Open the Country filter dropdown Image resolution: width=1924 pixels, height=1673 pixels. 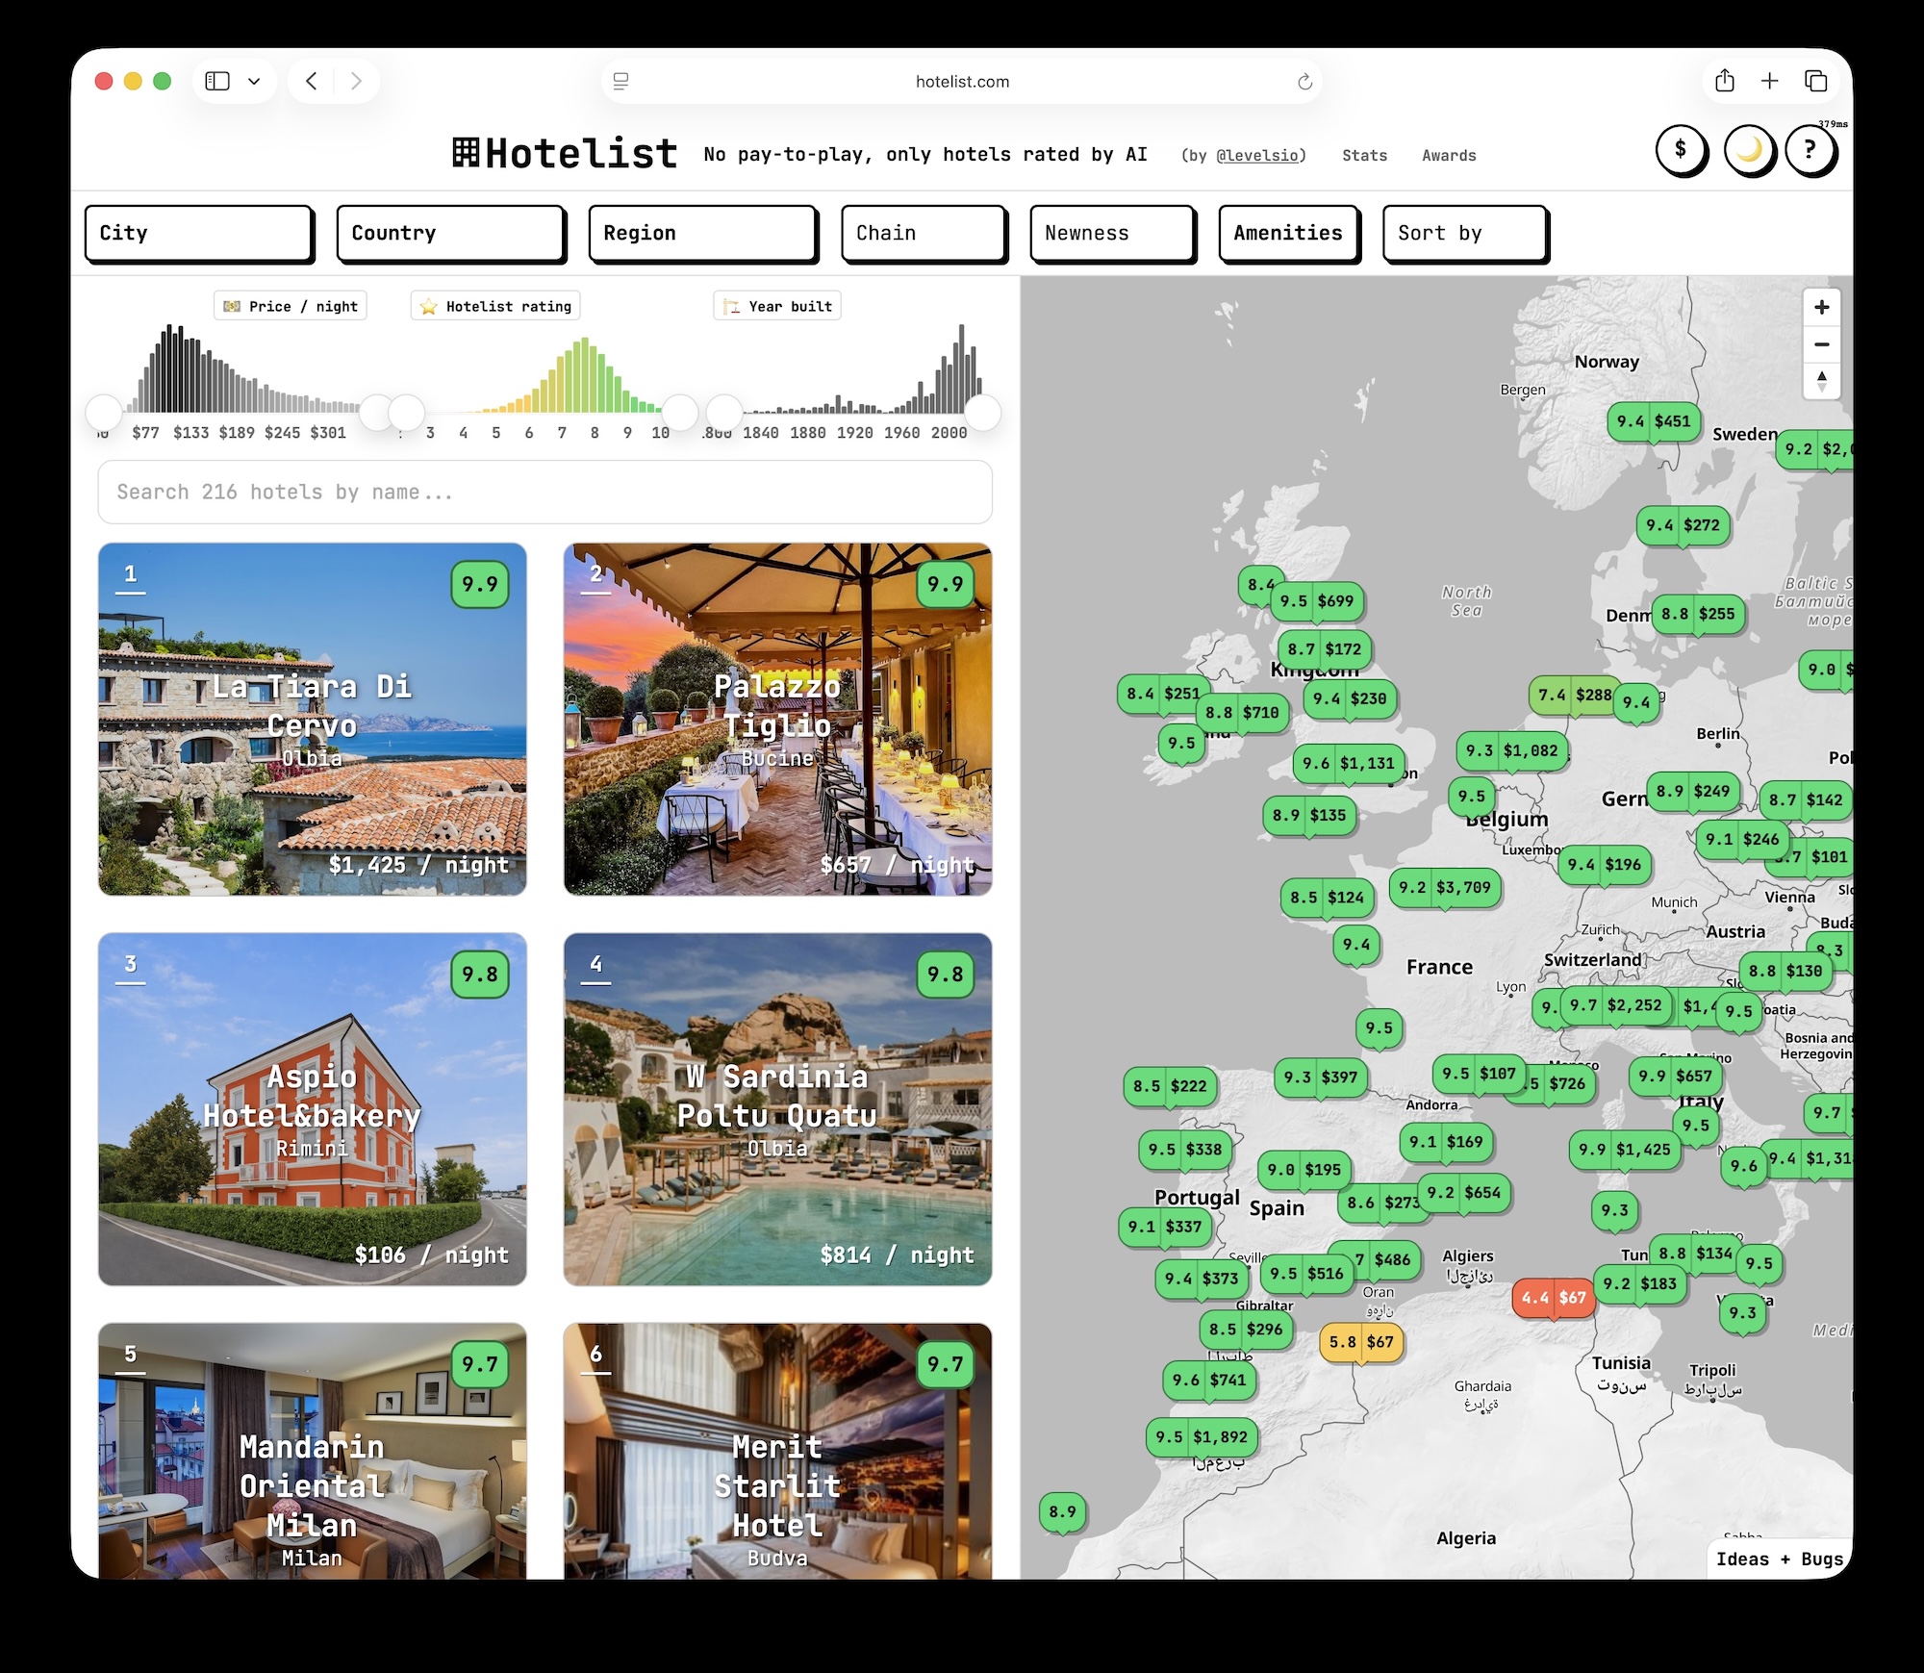[x=451, y=234]
